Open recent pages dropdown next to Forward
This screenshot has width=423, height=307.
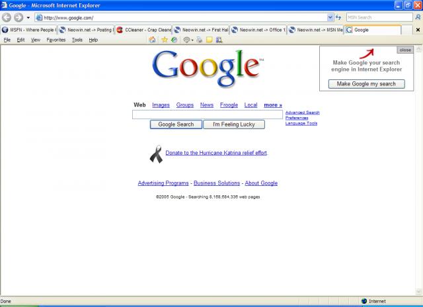pyautogui.click(x=28, y=18)
